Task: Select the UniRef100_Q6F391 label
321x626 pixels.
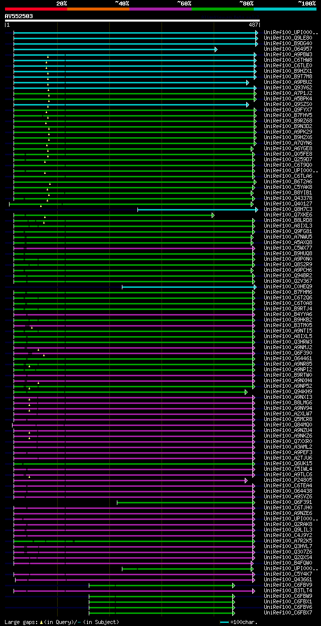Action: tap(288, 502)
